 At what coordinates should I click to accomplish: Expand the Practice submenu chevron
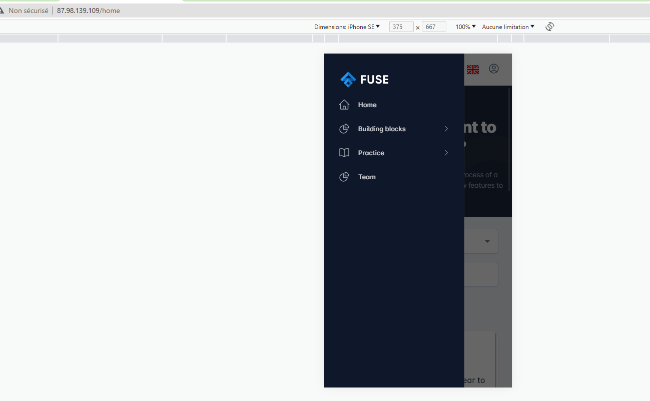(446, 153)
